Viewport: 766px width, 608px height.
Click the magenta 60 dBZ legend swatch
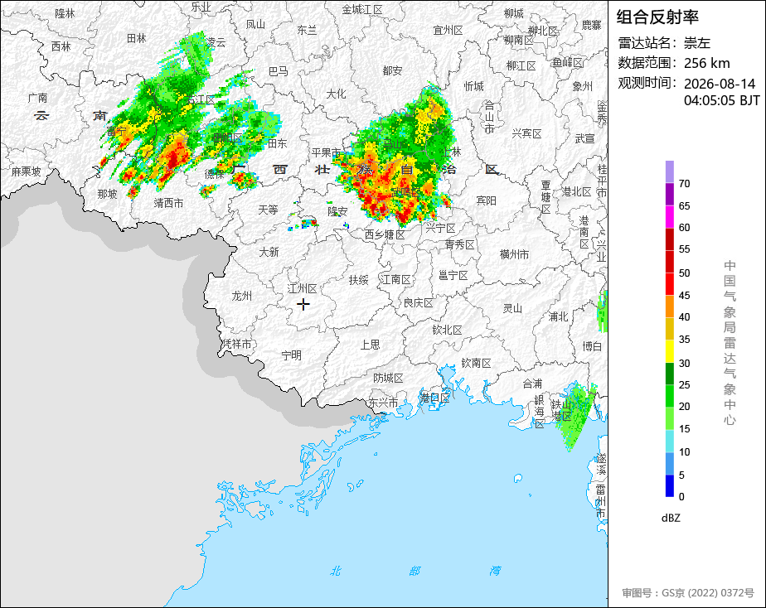669,217
